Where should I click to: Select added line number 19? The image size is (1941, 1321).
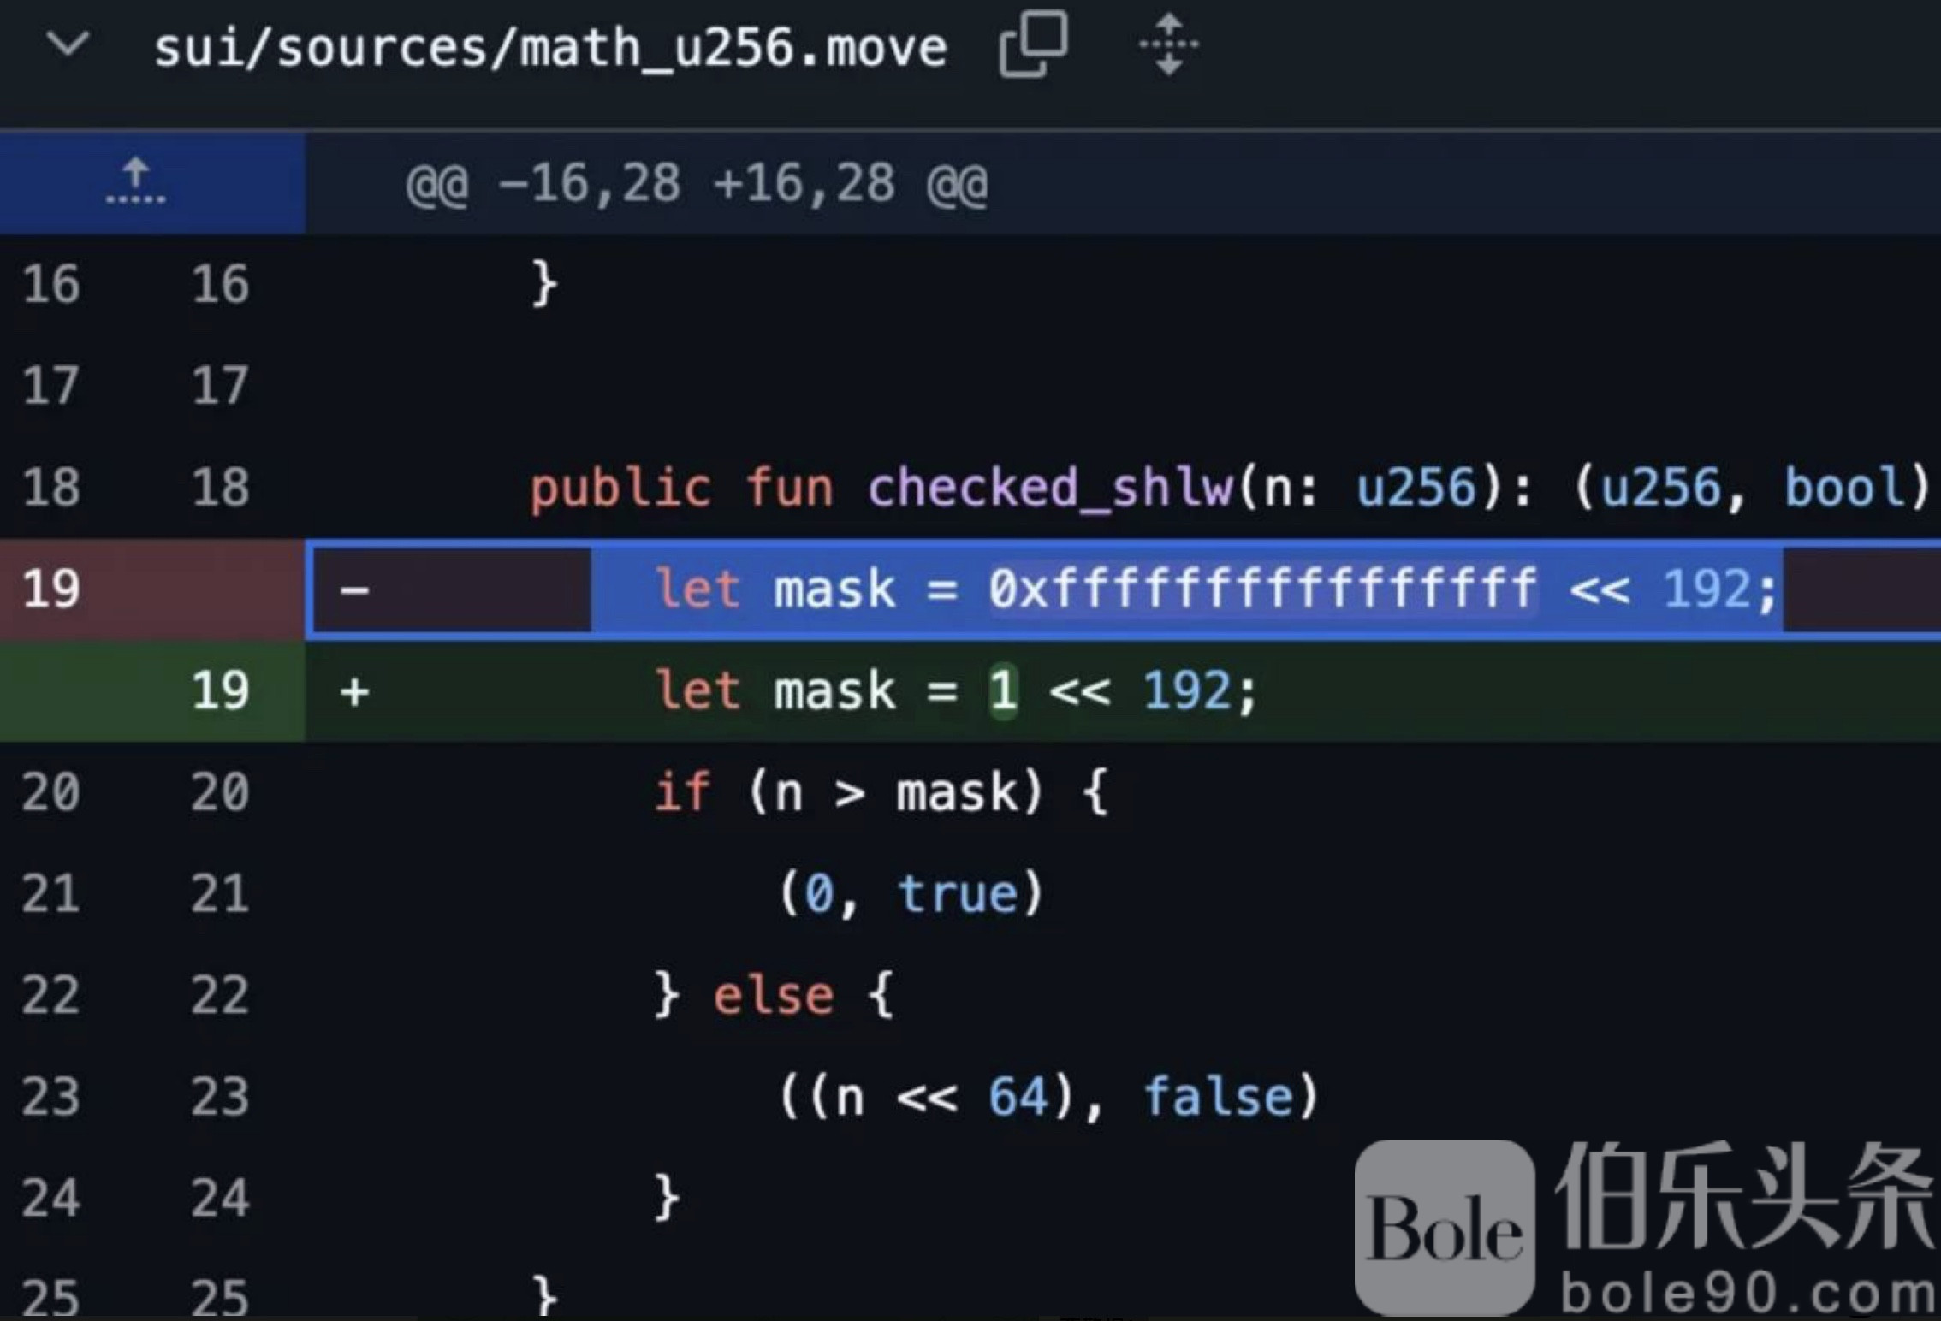[220, 690]
